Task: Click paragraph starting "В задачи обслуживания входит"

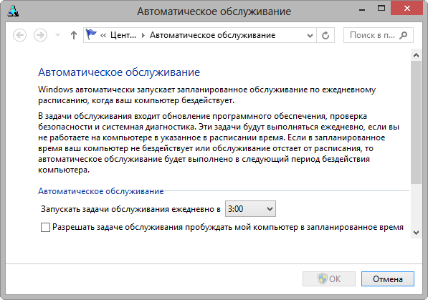Action: tap(219, 143)
